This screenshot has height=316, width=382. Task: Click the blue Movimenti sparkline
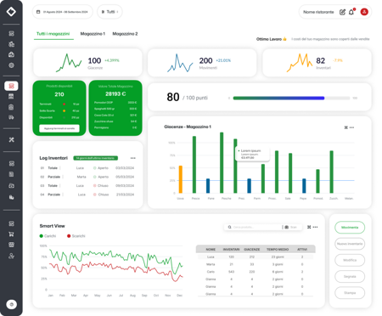coord(180,63)
